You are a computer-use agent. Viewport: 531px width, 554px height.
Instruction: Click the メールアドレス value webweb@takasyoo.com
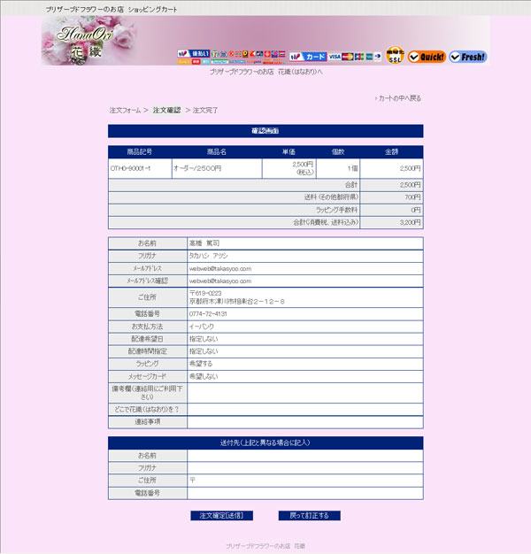pyautogui.click(x=220, y=268)
